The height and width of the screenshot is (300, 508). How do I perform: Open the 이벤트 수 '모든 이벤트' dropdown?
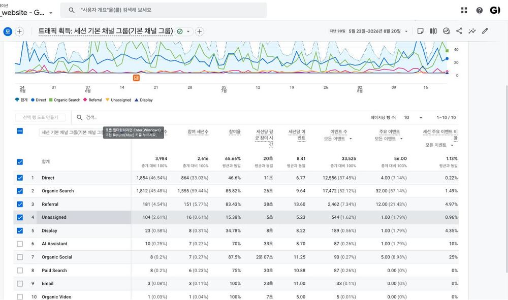tap(338, 139)
